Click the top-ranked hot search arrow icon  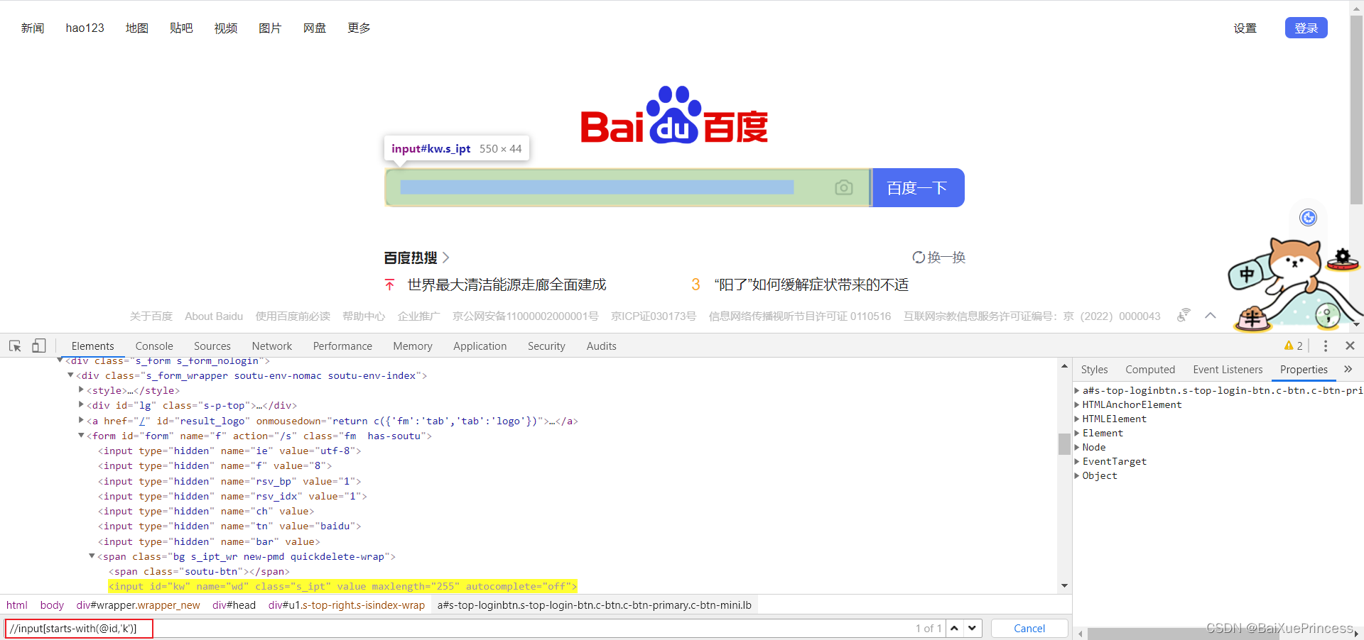click(x=389, y=285)
